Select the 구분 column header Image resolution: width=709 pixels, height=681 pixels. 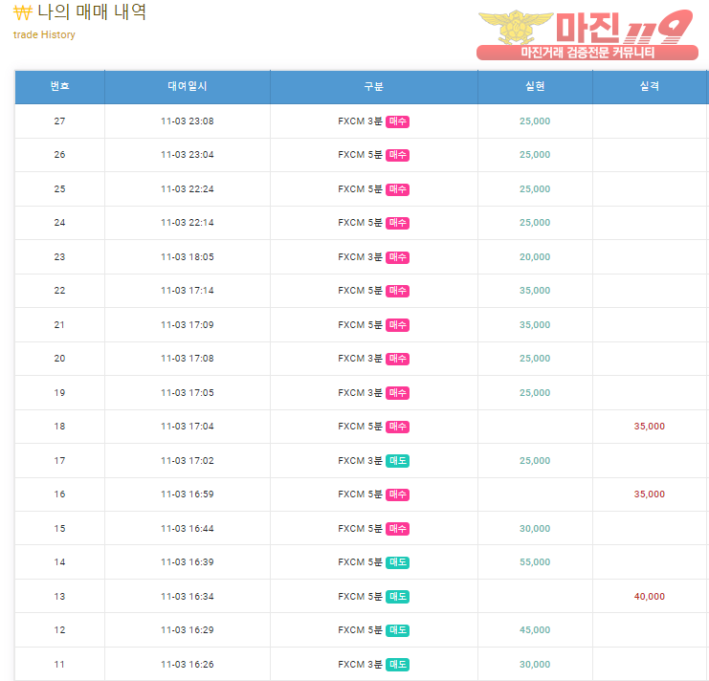[374, 86]
